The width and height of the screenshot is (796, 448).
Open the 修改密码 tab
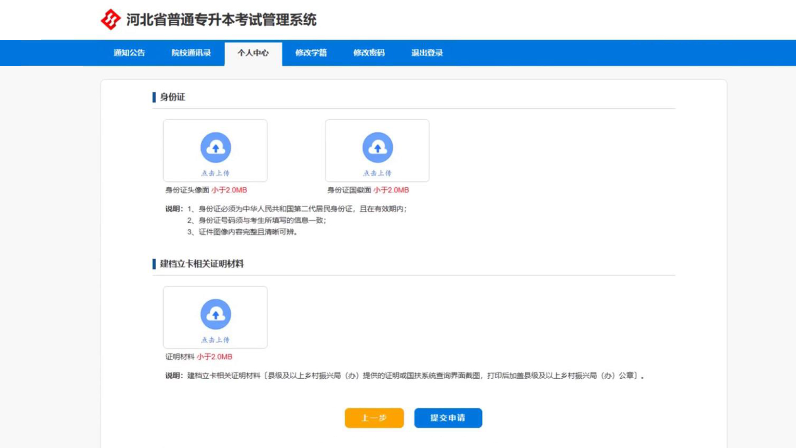[x=369, y=53]
